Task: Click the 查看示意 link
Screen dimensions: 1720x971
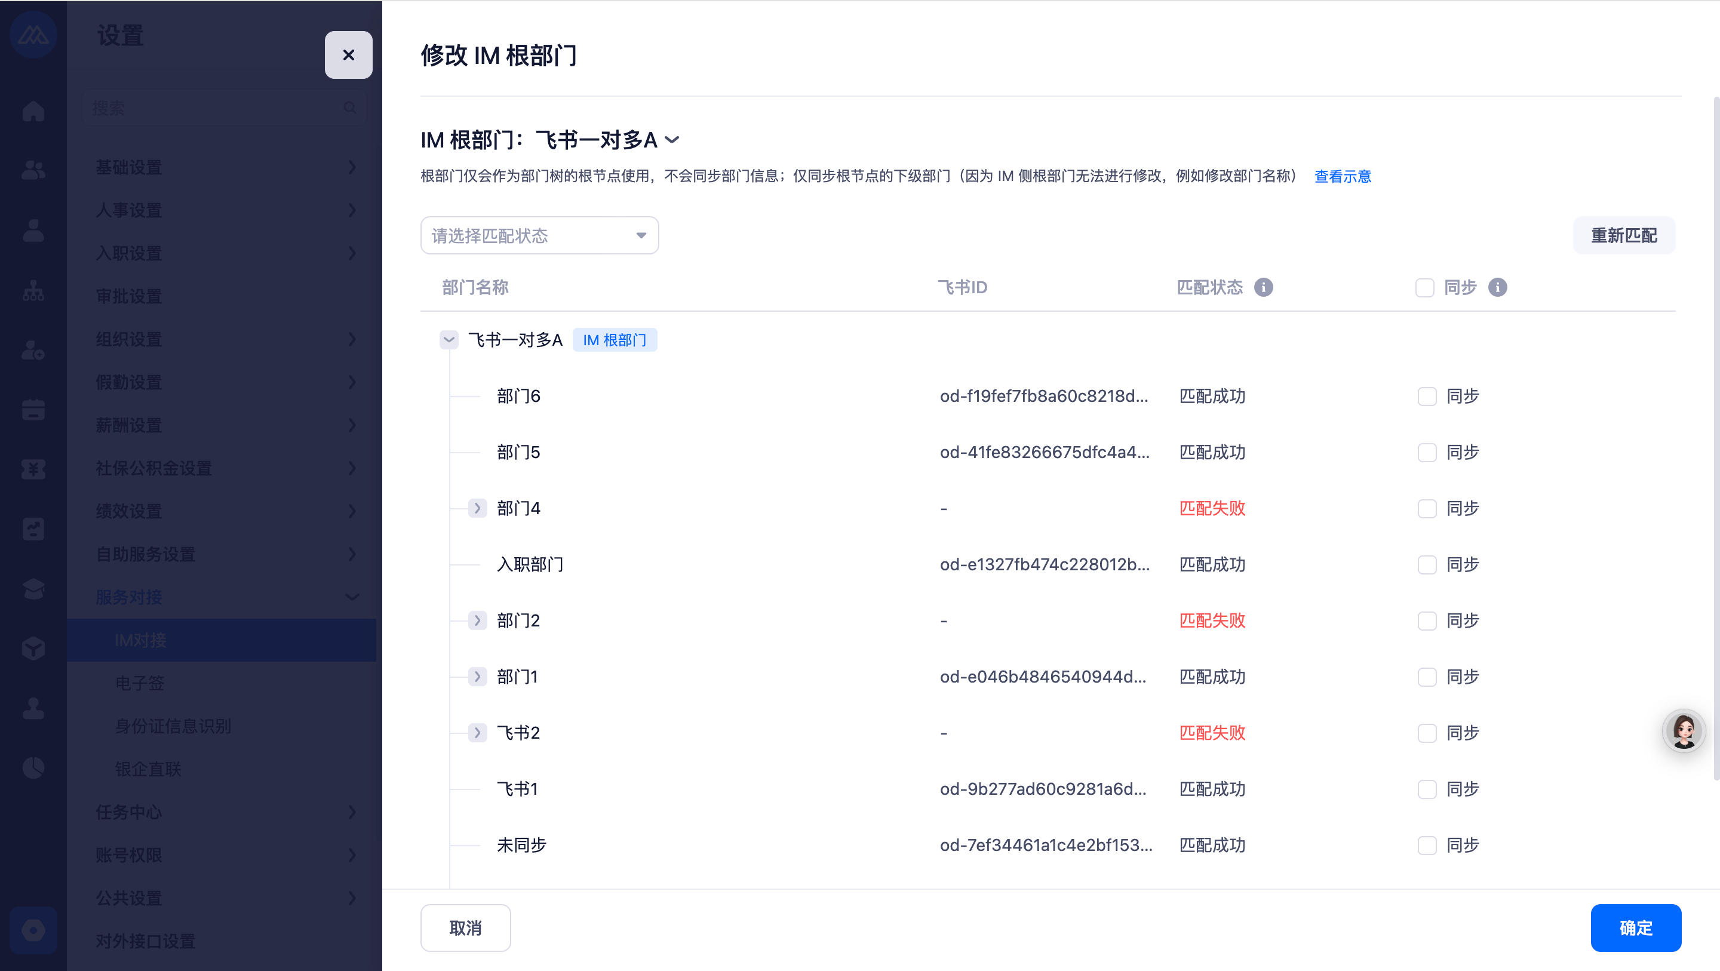Action: [1342, 176]
